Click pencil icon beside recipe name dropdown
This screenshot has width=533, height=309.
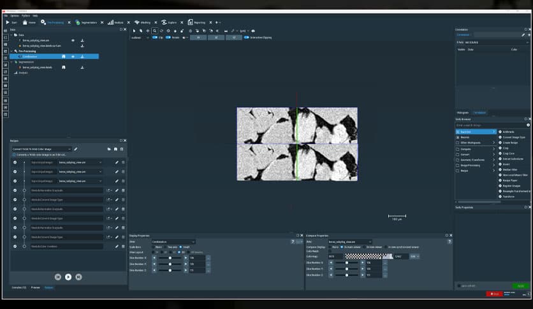click(x=76, y=149)
